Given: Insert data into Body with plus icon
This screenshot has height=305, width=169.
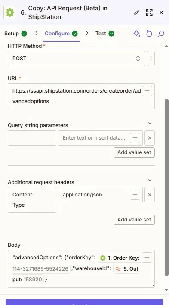Looking at the screenshot, I should pyautogui.click(x=147, y=258).
